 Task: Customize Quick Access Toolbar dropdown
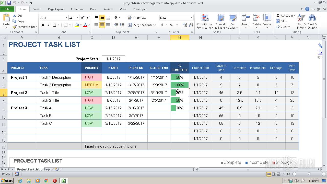point(31,3)
